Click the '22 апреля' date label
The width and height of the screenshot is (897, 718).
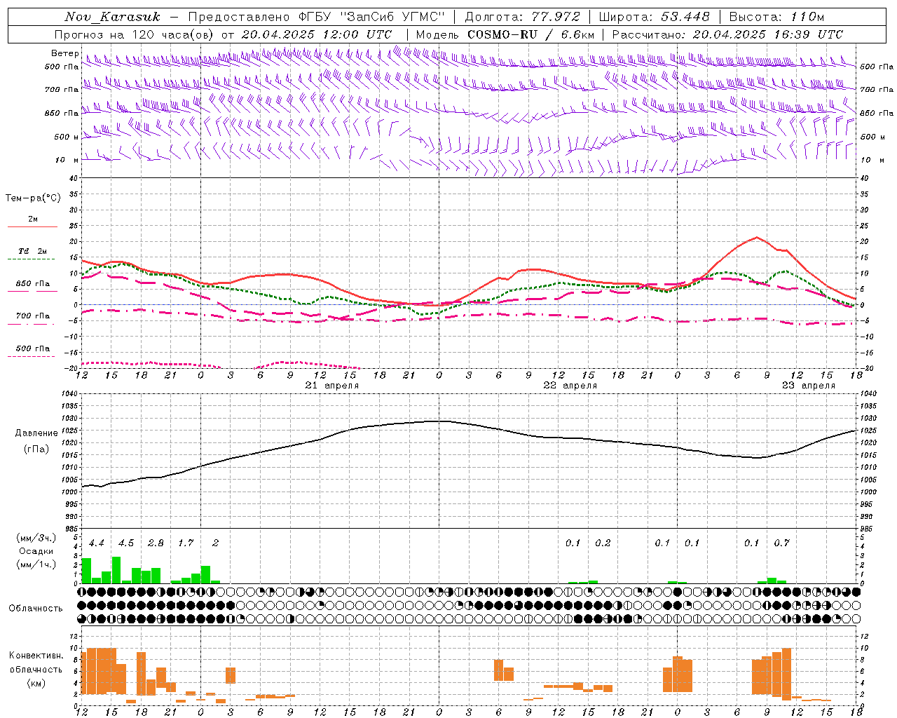pos(570,386)
